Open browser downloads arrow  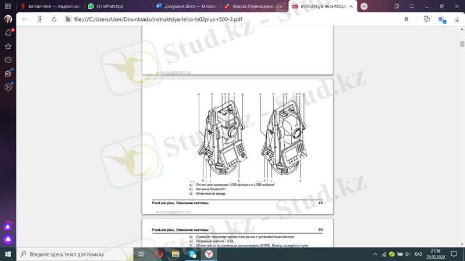click(457, 20)
